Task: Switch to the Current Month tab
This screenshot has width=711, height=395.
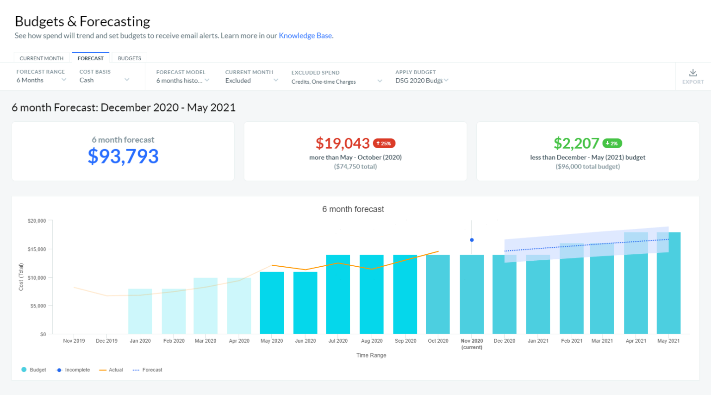Action: point(41,58)
